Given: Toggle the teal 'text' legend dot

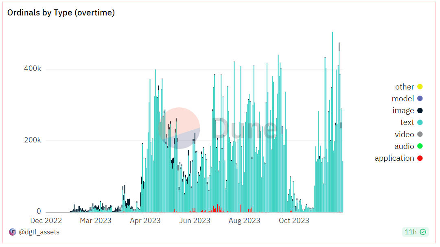Looking at the screenshot, I should [x=420, y=122].
